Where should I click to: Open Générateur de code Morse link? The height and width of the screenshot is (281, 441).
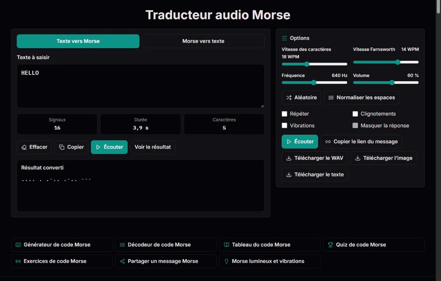(x=62, y=245)
